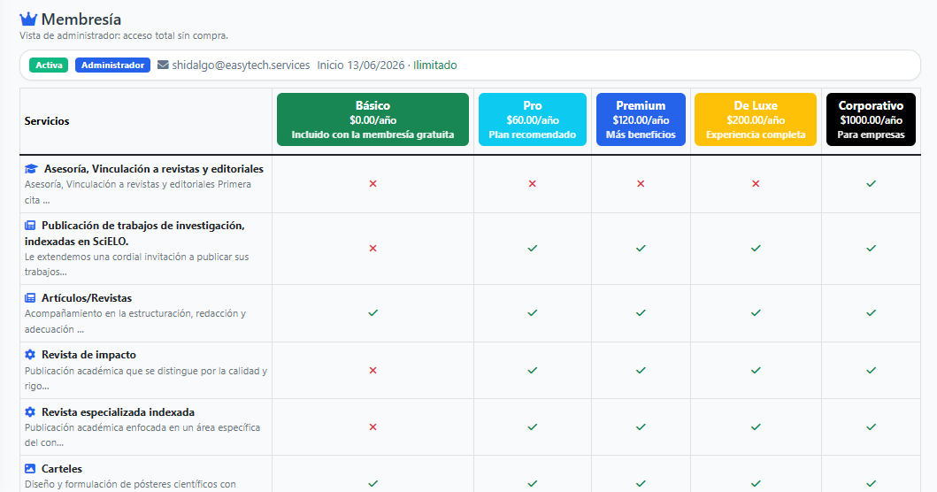Click the blue Administrador badge

[x=112, y=65]
